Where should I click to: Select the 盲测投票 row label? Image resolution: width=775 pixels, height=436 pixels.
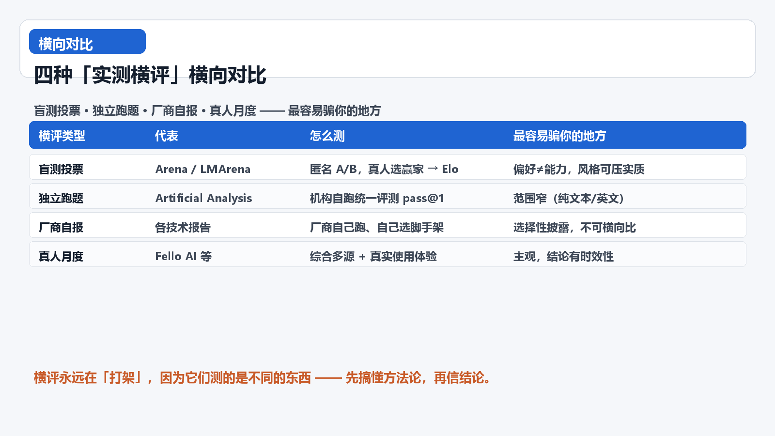pyautogui.click(x=61, y=169)
